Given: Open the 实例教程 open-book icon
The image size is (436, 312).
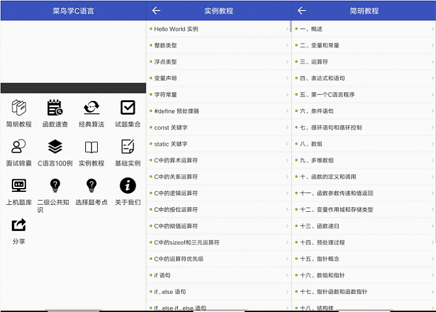Looking at the screenshot, I should [92, 147].
